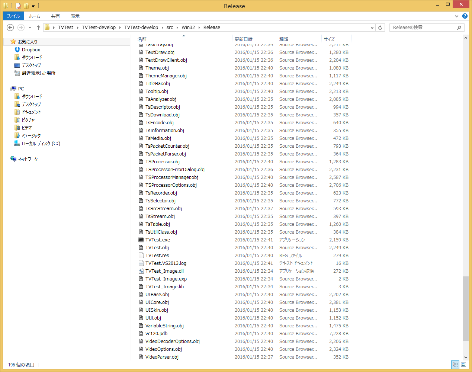Sort by 更新日時 column header
472x372 pixels.
[244, 39]
